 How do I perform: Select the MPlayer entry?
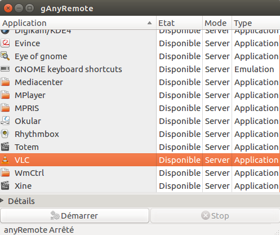(30, 95)
